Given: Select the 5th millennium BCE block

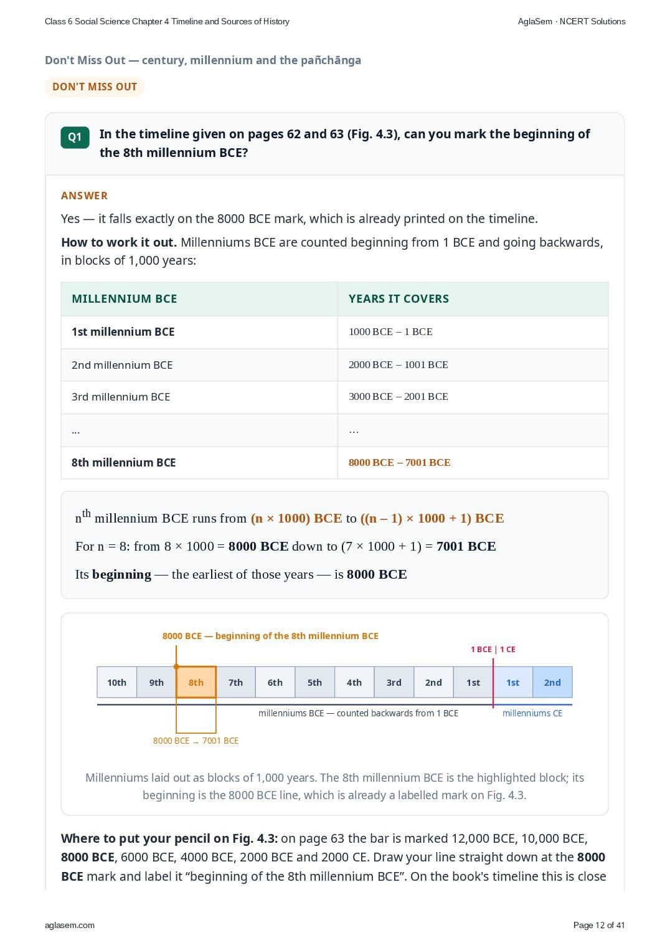Looking at the screenshot, I should click(x=314, y=682).
